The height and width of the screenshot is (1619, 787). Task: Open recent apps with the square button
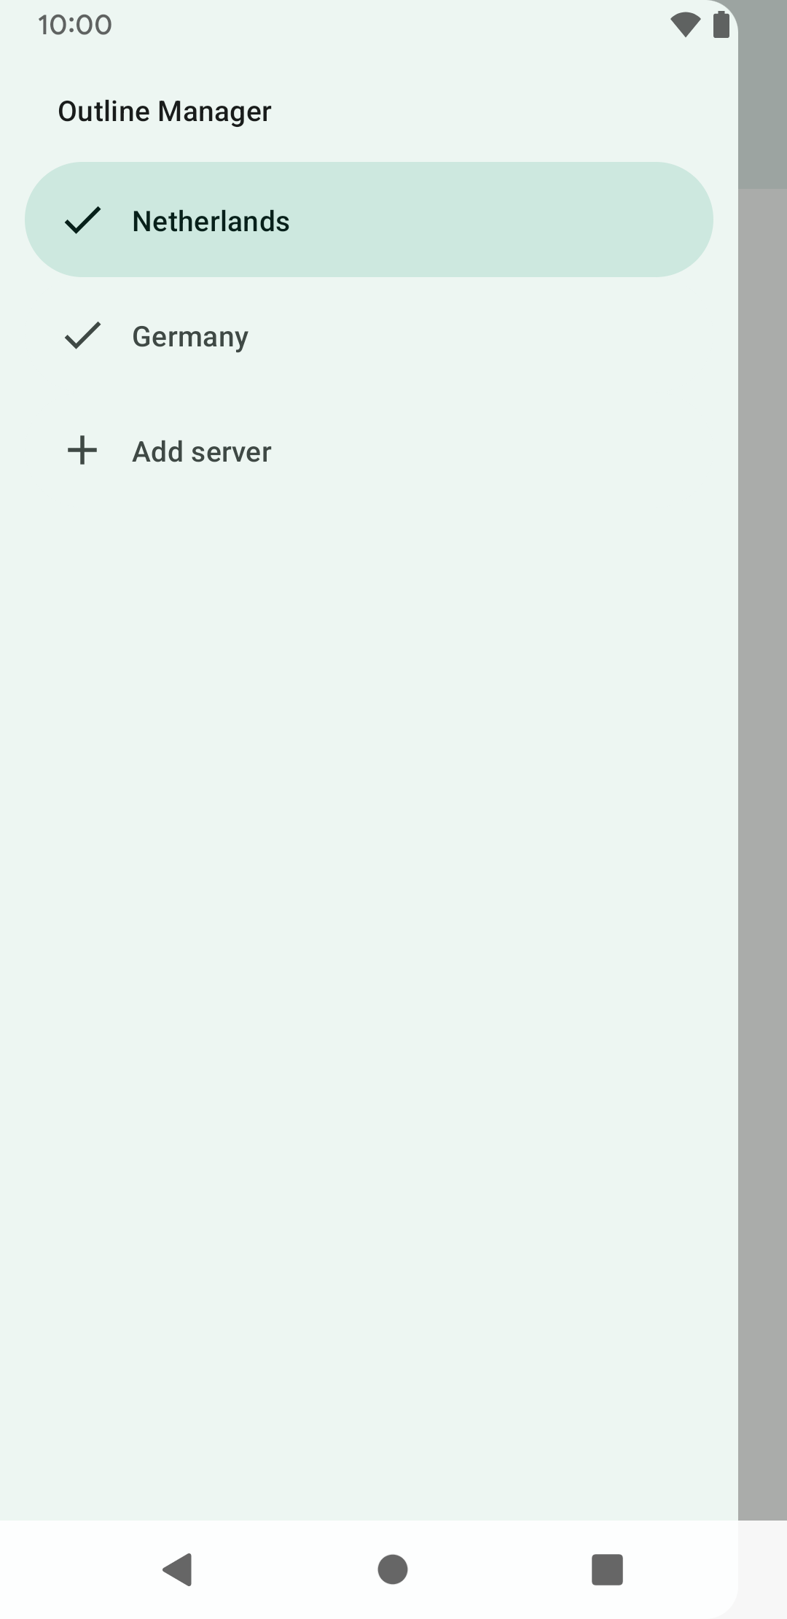pos(607,1569)
